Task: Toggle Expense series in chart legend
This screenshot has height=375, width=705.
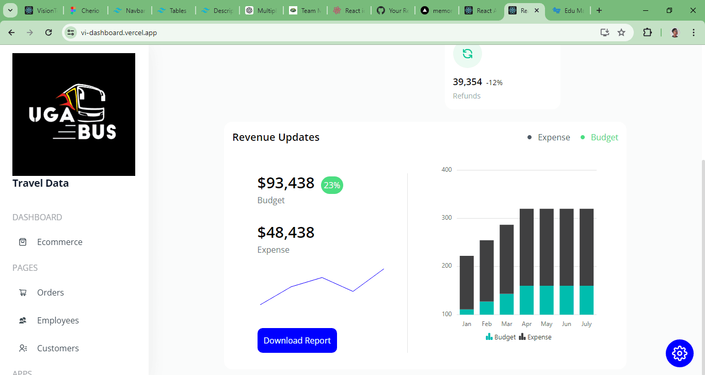Action: point(535,337)
